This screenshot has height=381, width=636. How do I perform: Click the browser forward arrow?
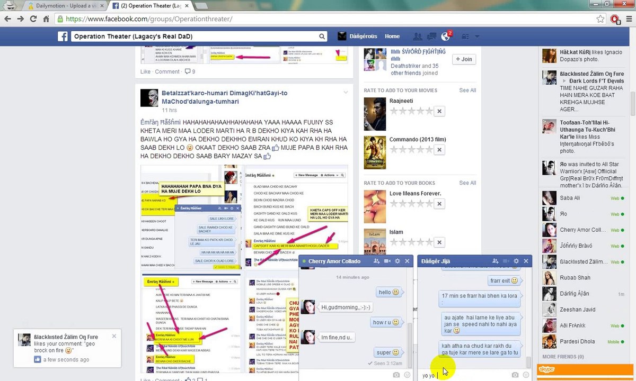[20, 19]
